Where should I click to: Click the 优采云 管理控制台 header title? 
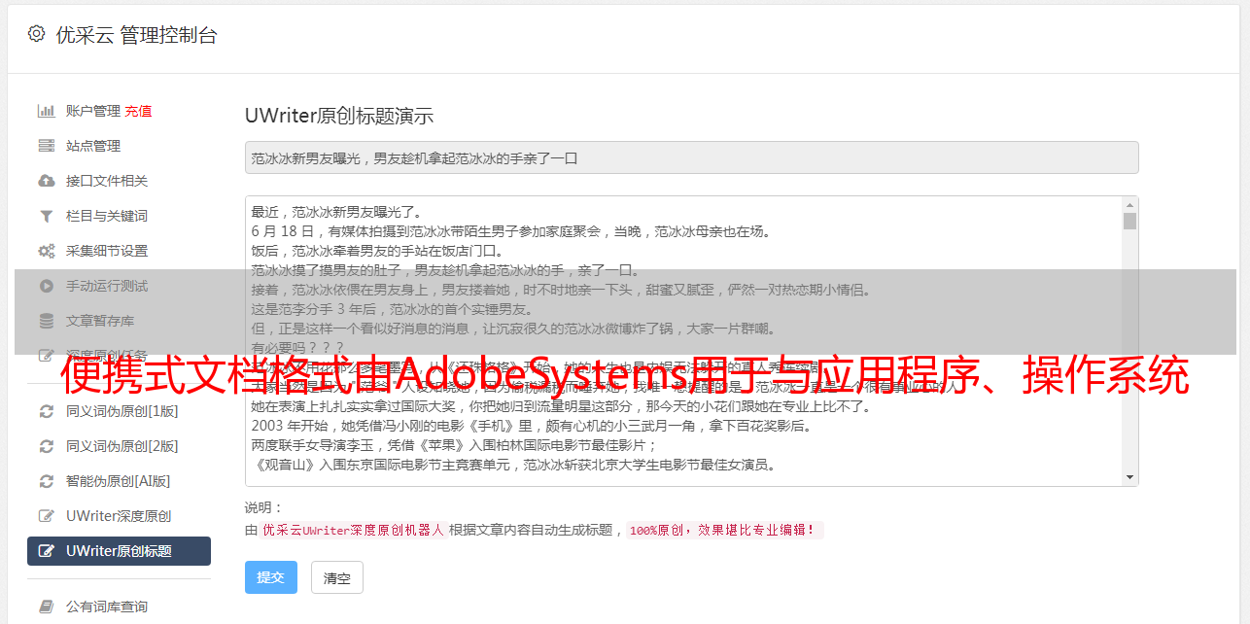(x=137, y=35)
